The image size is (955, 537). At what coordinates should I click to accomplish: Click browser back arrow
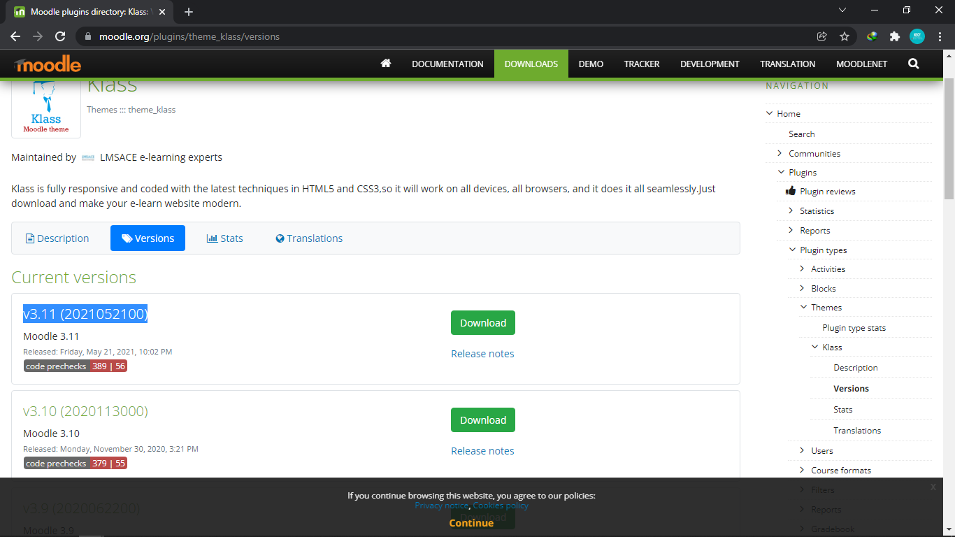click(15, 36)
